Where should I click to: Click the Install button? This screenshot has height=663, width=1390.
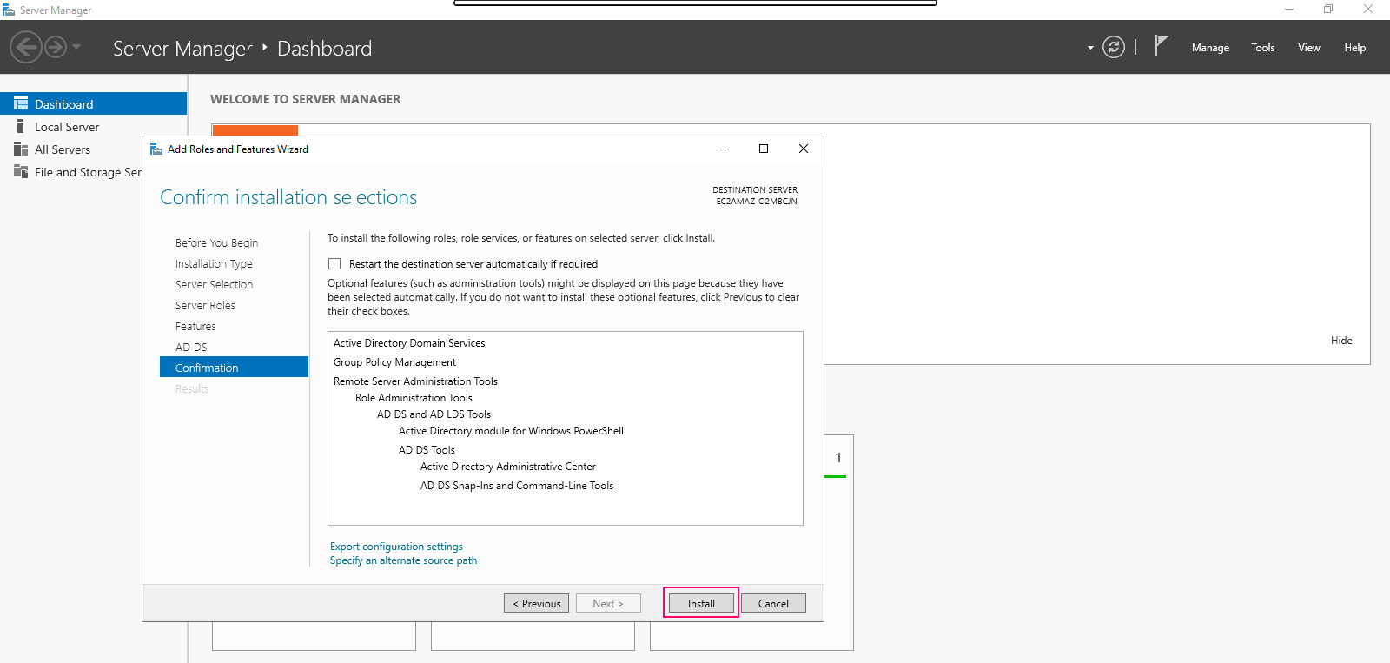701,603
